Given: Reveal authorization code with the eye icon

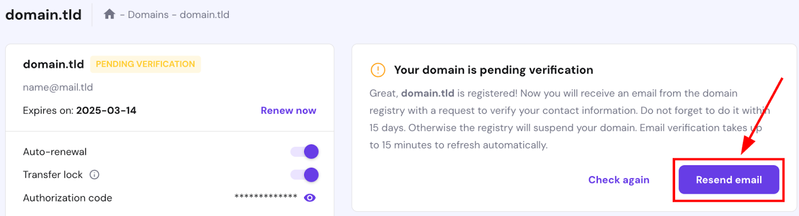Looking at the screenshot, I should [310, 198].
